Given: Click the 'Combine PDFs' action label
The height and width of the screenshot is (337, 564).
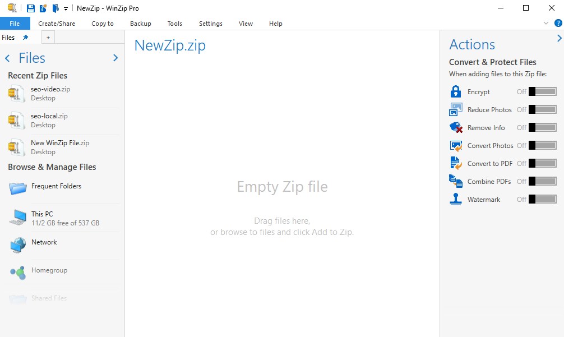Looking at the screenshot, I should (x=489, y=182).
